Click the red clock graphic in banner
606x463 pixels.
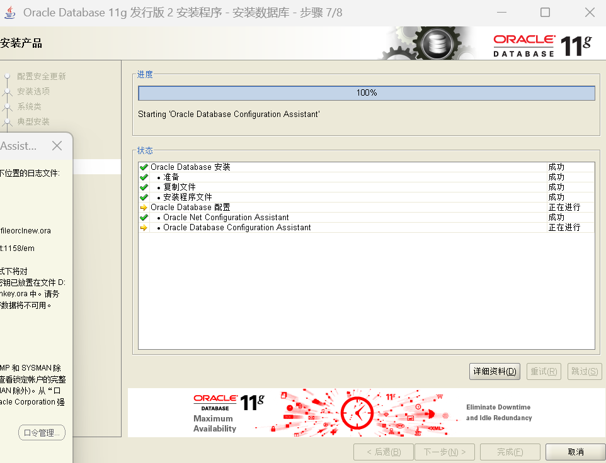[357, 413]
